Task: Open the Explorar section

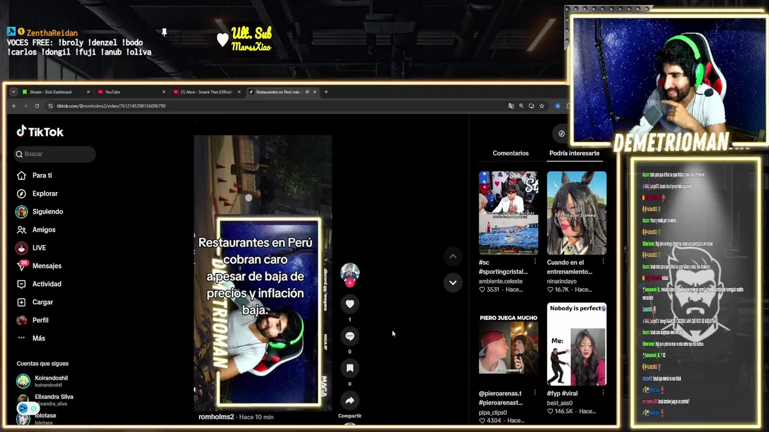Action: point(45,193)
